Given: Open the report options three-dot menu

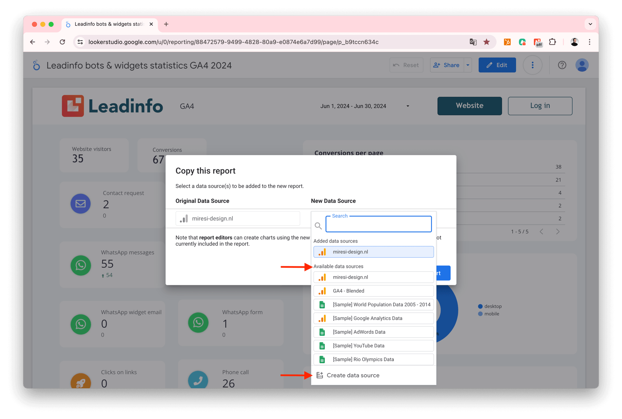Looking at the screenshot, I should 532,65.
